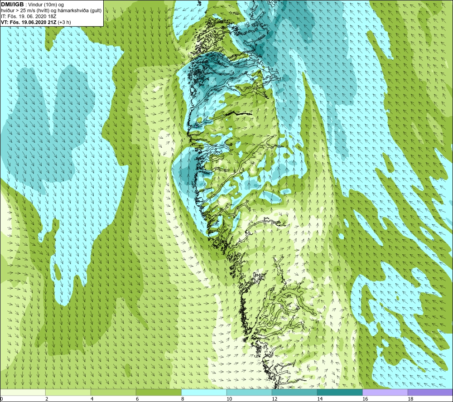Click the scale label '10'
This screenshot has width=453, height=402.
click(229, 399)
